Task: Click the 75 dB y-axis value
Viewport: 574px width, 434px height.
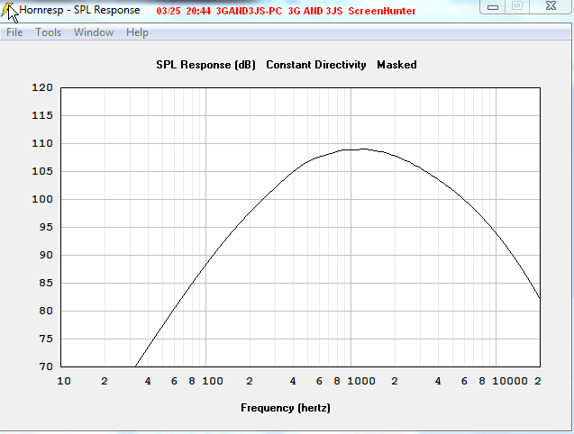Action: pyautogui.click(x=46, y=339)
